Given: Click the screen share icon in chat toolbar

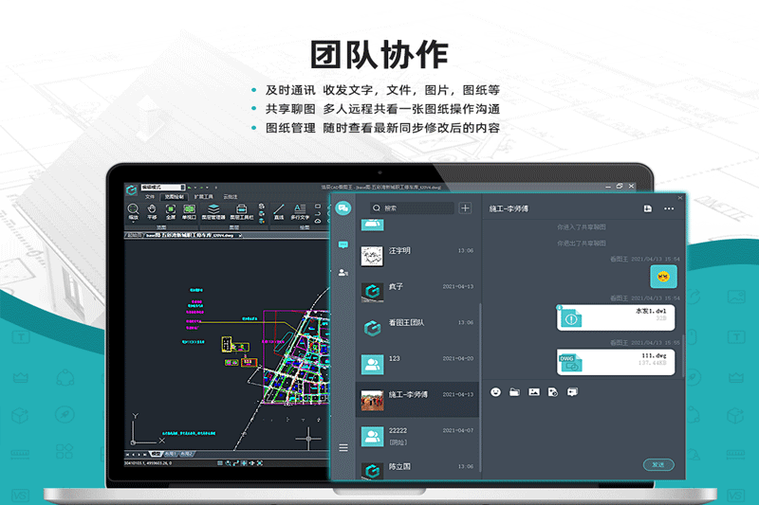Looking at the screenshot, I should 572,392.
